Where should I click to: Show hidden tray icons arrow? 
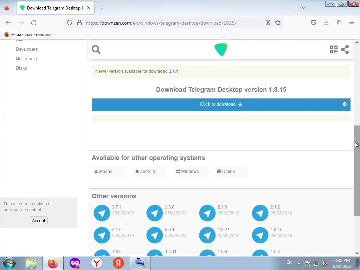pos(299,263)
